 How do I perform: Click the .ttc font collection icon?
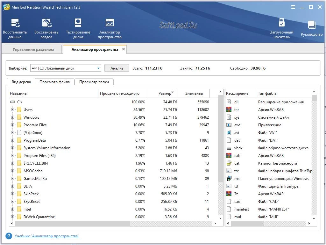(229, 171)
